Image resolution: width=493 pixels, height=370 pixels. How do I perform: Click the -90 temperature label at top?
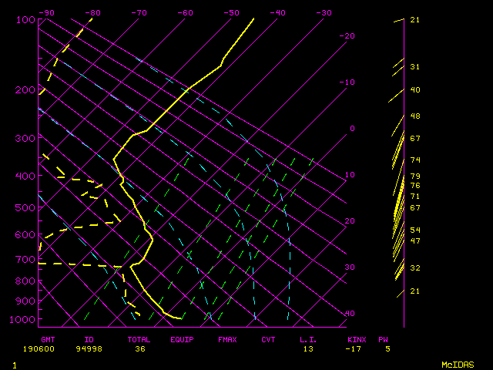(x=46, y=12)
